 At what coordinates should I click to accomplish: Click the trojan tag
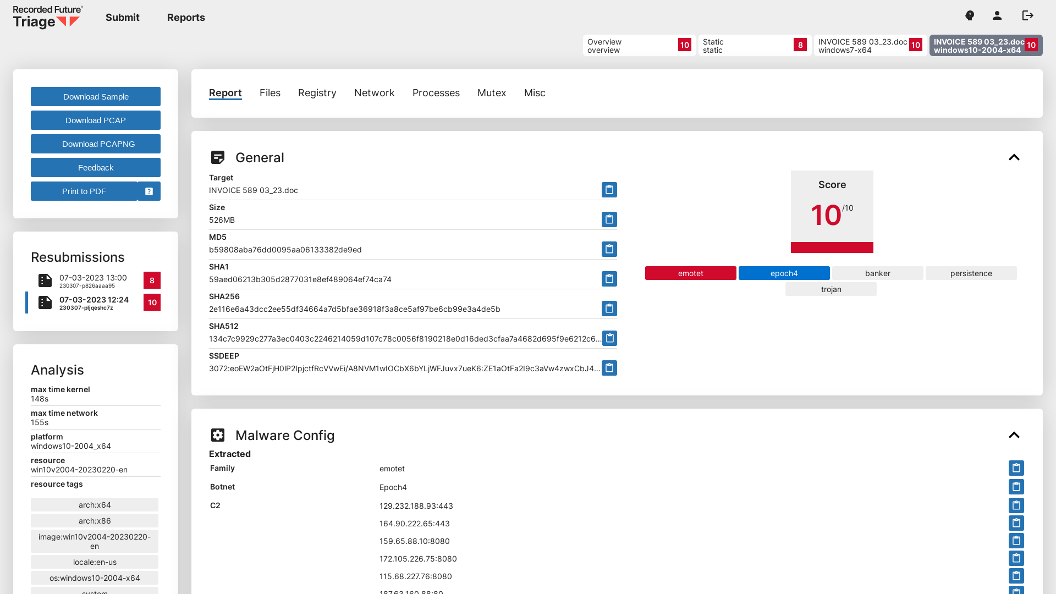tap(831, 289)
